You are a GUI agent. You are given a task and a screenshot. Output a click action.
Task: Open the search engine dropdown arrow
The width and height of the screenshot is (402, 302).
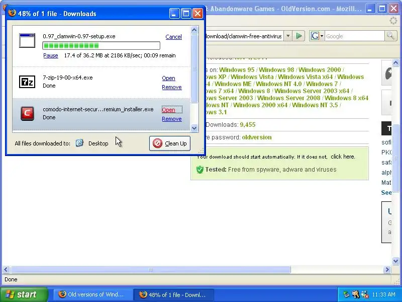(322, 36)
